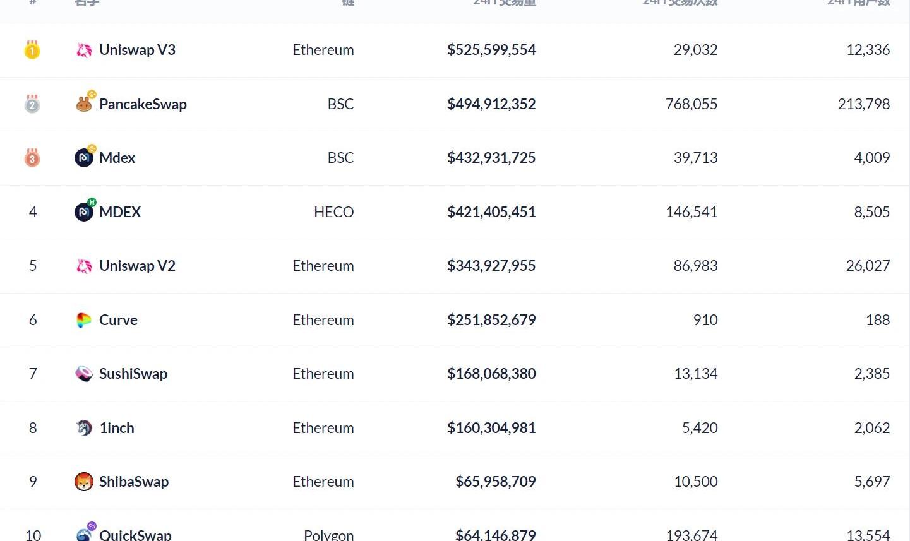Click the Mdex BSC logo icon
This screenshot has height=541, width=910.
(x=84, y=158)
